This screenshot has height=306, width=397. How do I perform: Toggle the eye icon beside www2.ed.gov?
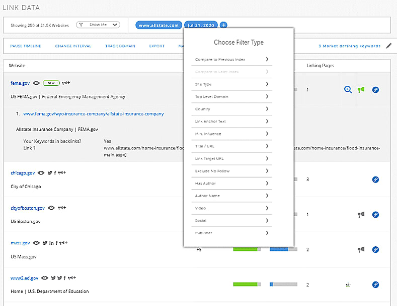click(45, 278)
